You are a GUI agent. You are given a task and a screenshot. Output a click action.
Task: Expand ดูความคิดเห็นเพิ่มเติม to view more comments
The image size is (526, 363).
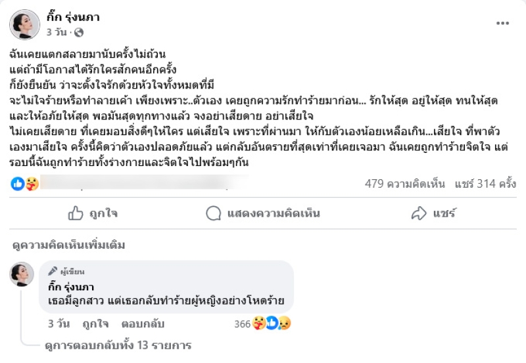pyautogui.click(x=69, y=245)
